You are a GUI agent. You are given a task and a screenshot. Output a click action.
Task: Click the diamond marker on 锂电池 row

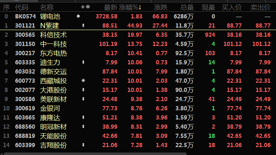(x=78, y=16)
